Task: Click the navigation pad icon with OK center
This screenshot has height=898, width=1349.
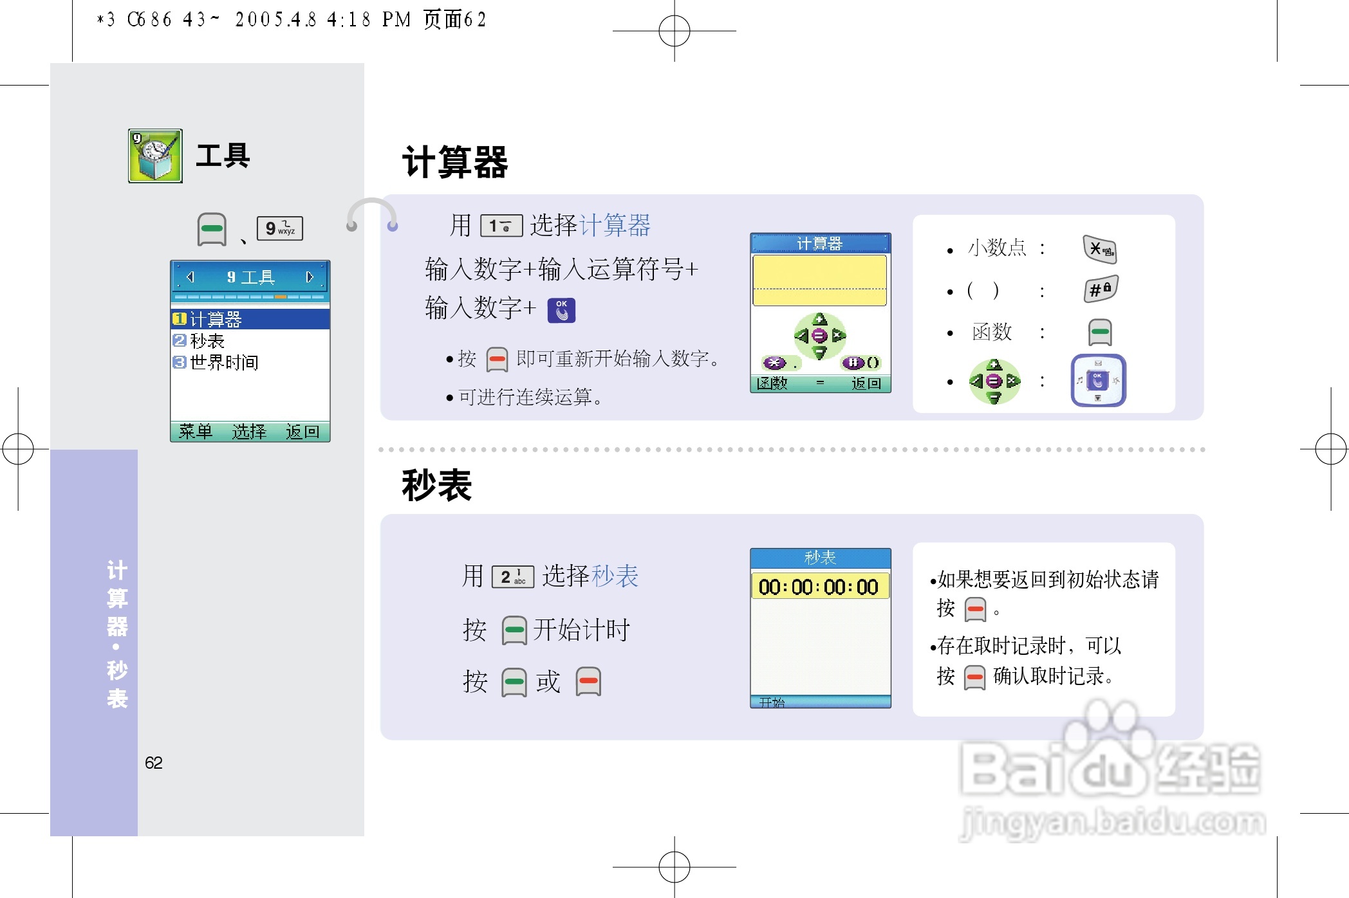Action: tap(1098, 380)
